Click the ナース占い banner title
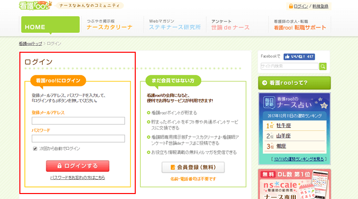Screen dimensions: 358x199 click(294, 104)
